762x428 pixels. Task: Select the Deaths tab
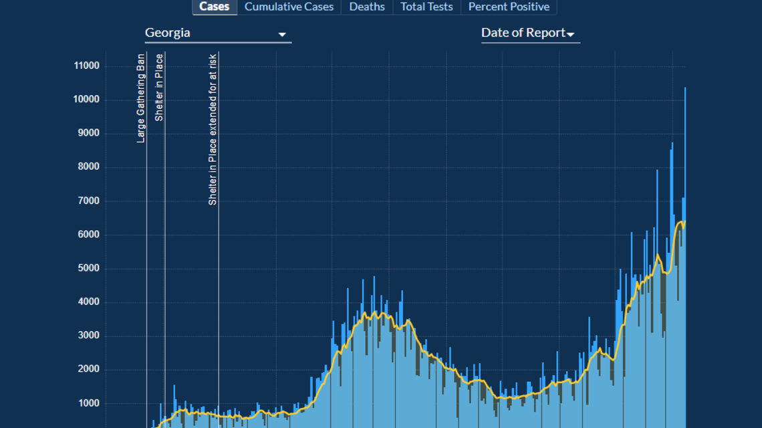(367, 7)
